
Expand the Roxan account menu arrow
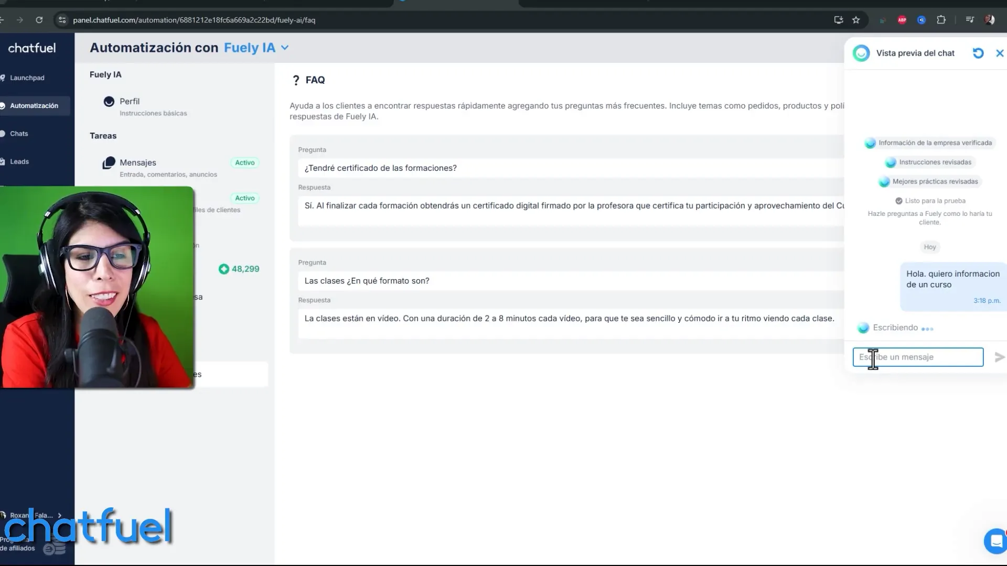point(59,515)
